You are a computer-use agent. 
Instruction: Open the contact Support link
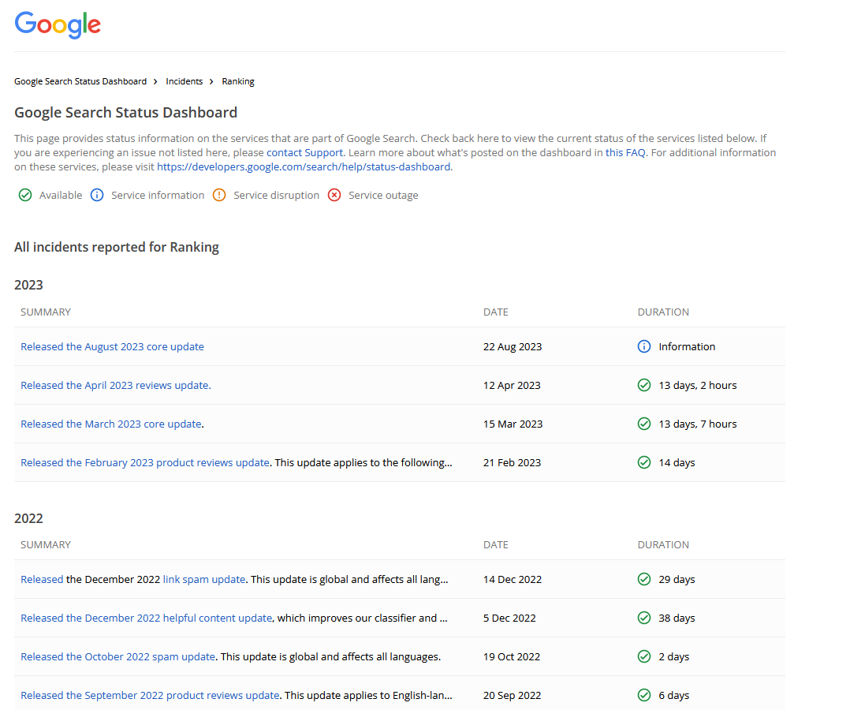pyautogui.click(x=304, y=152)
